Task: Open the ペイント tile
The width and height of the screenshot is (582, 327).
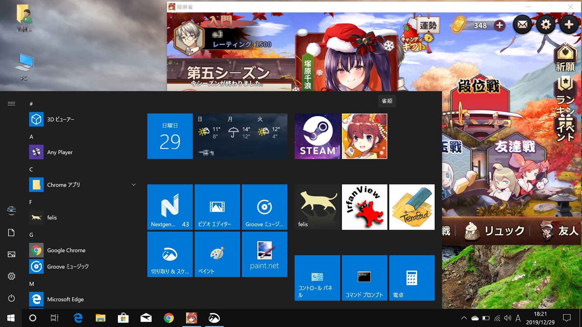Action: [x=217, y=254]
